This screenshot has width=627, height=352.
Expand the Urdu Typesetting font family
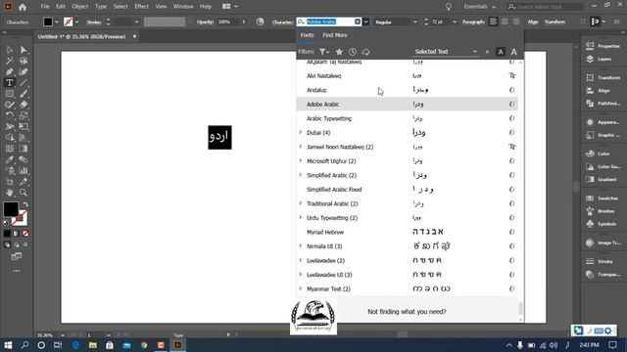point(301,218)
